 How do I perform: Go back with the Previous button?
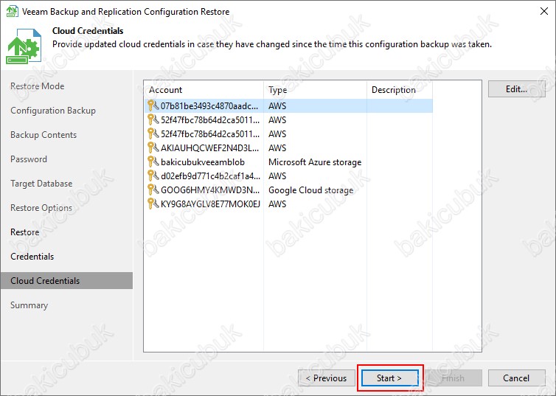pyautogui.click(x=325, y=378)
